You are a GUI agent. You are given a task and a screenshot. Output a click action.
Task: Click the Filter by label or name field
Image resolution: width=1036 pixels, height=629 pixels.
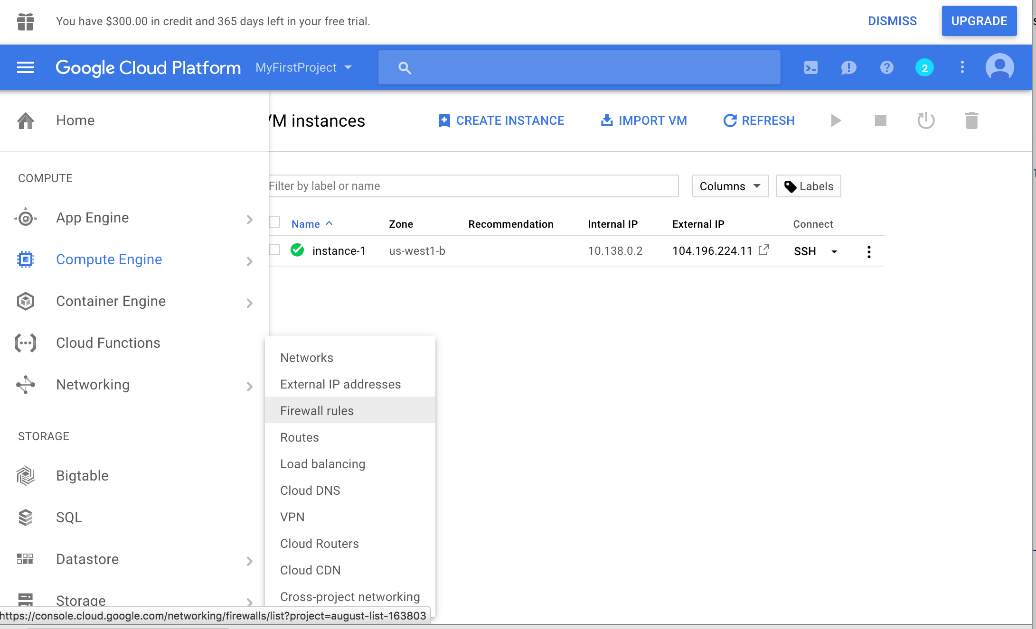pyautogui.click(x=472, y=186)
